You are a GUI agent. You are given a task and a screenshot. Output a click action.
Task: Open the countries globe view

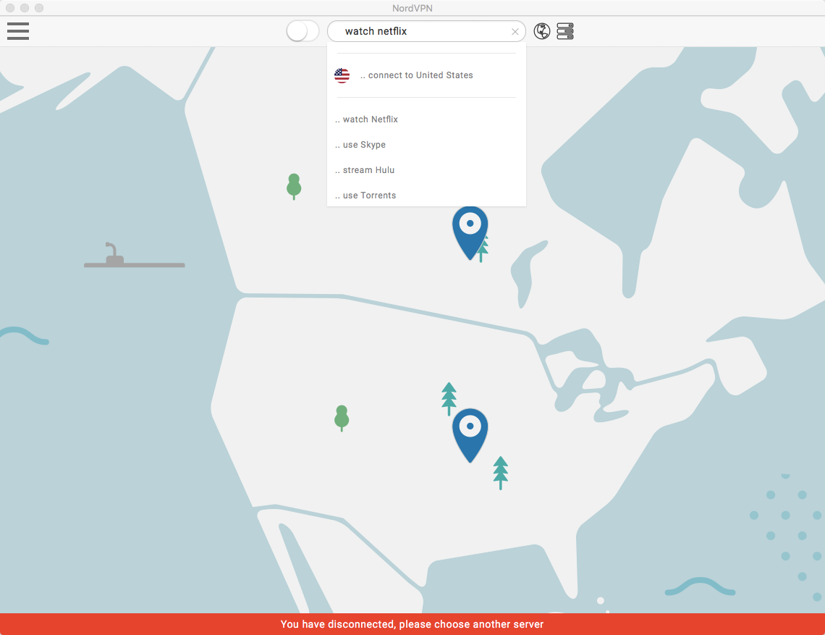(x=542, y=31)
